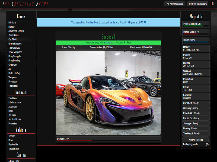The width and height of the screenshot is (217, 162).
Task: Open the Bullet Factory
Action: [14, 73]
